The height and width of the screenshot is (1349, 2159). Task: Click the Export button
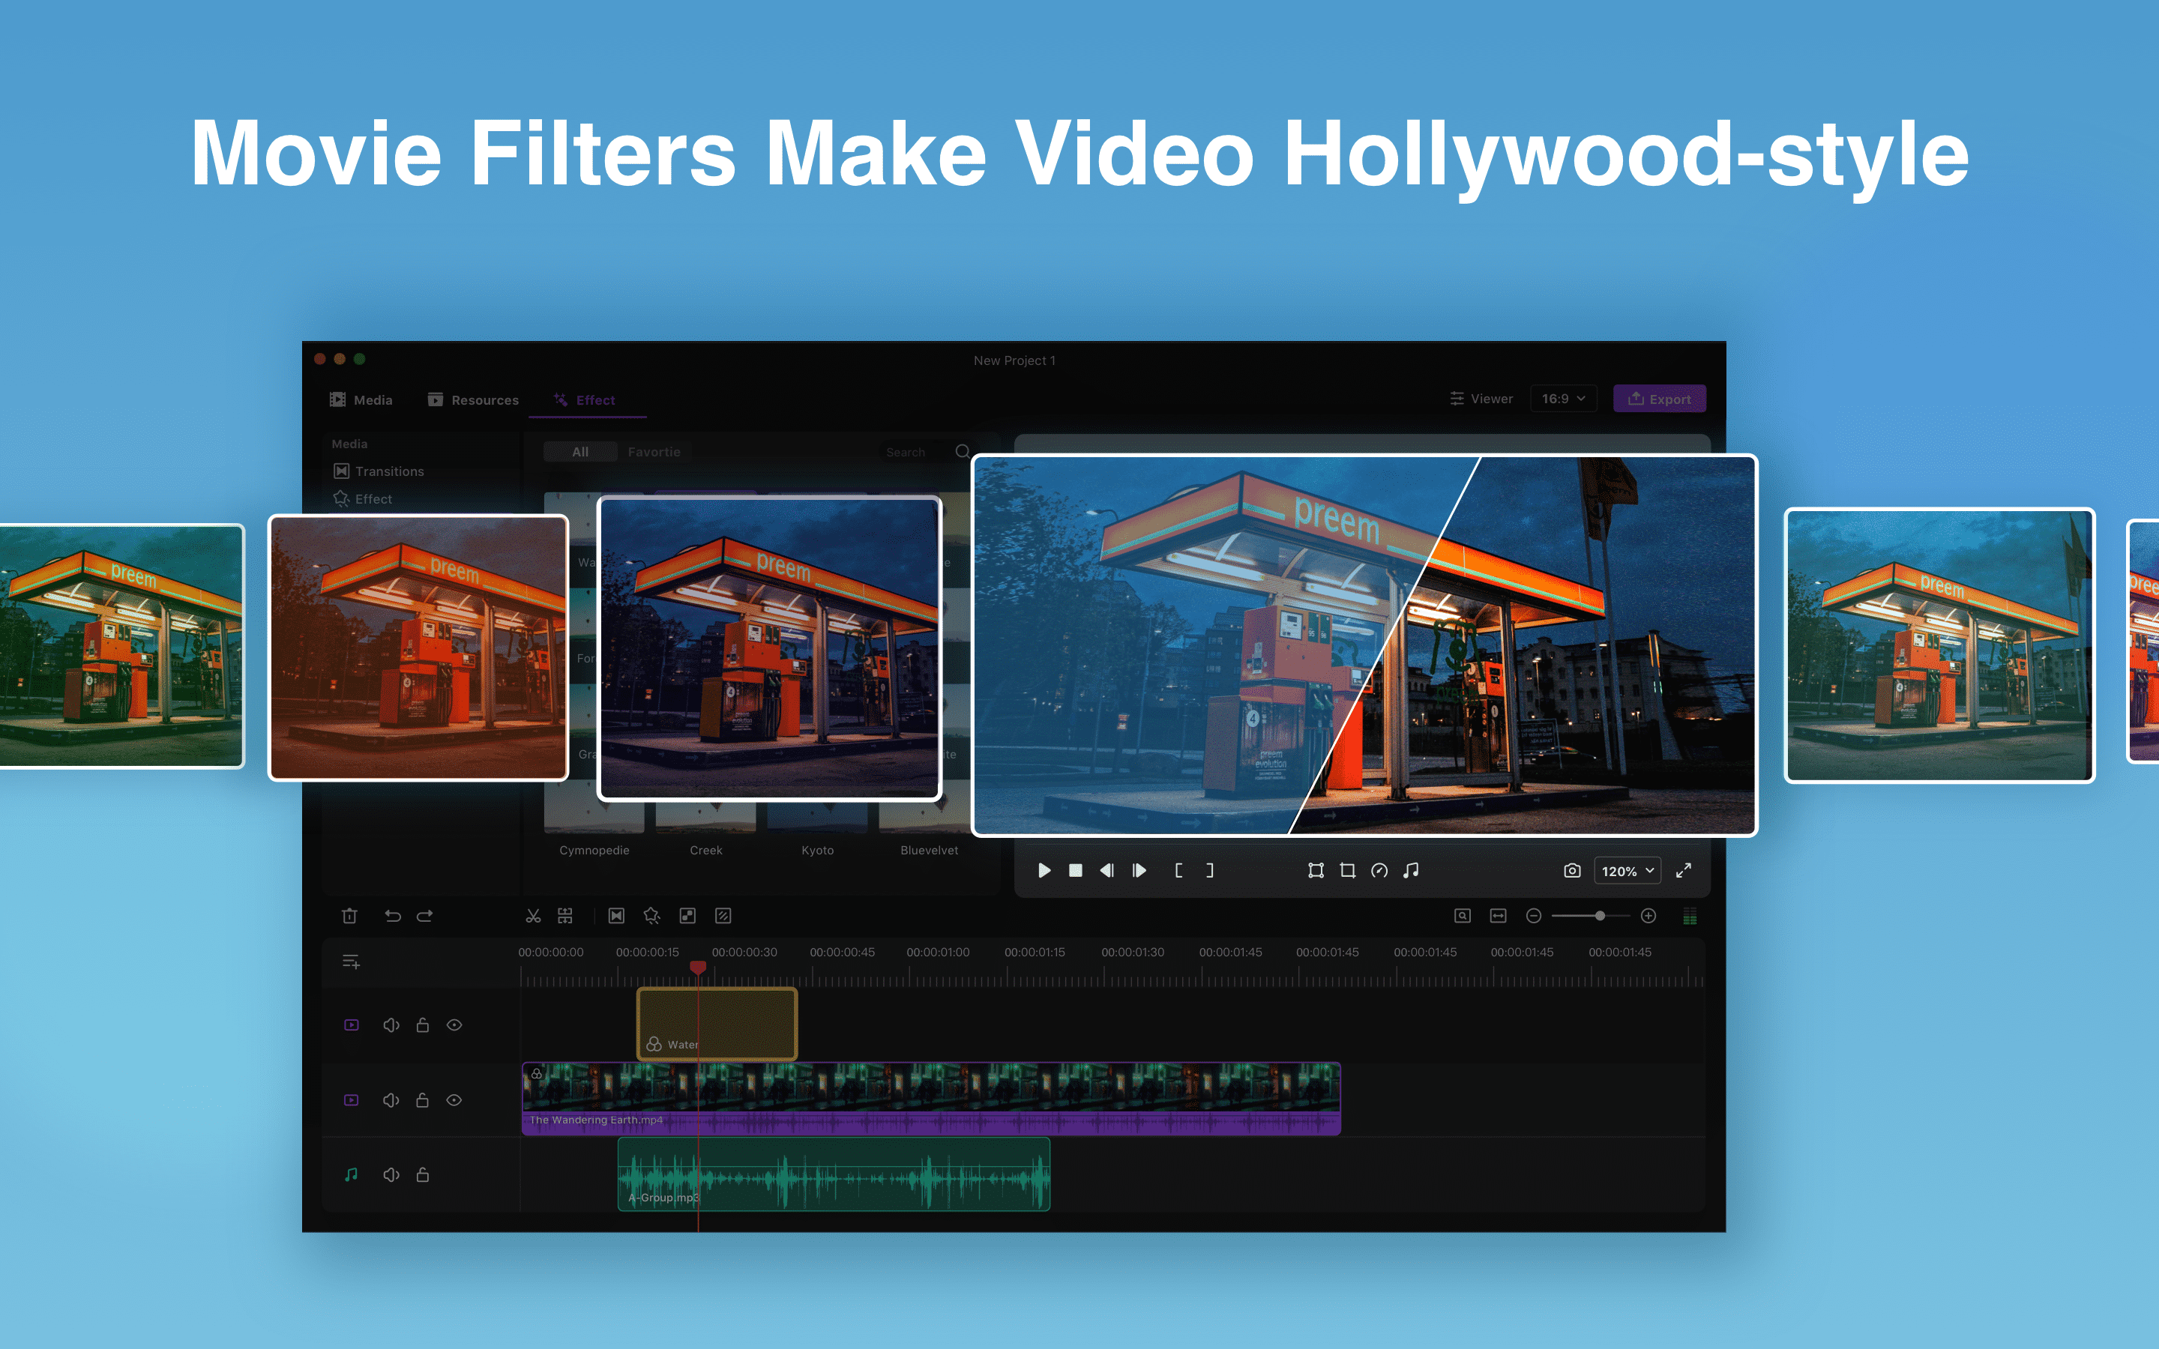[1660, 399]
